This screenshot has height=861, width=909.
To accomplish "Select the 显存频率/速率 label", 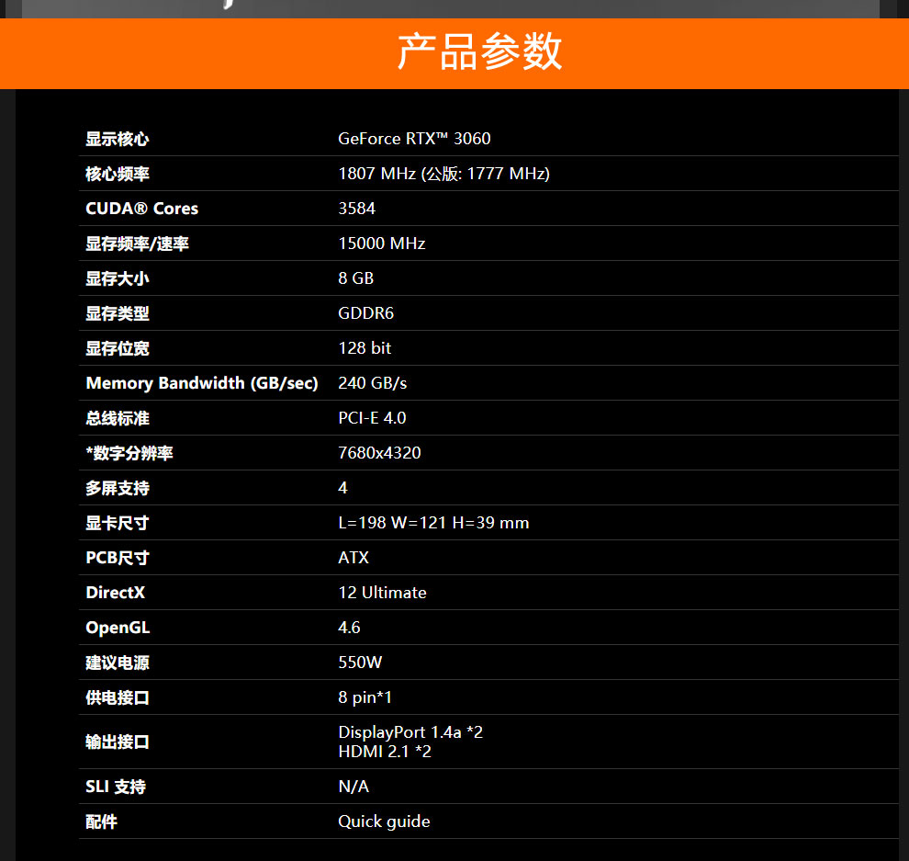I will (138, 244).
